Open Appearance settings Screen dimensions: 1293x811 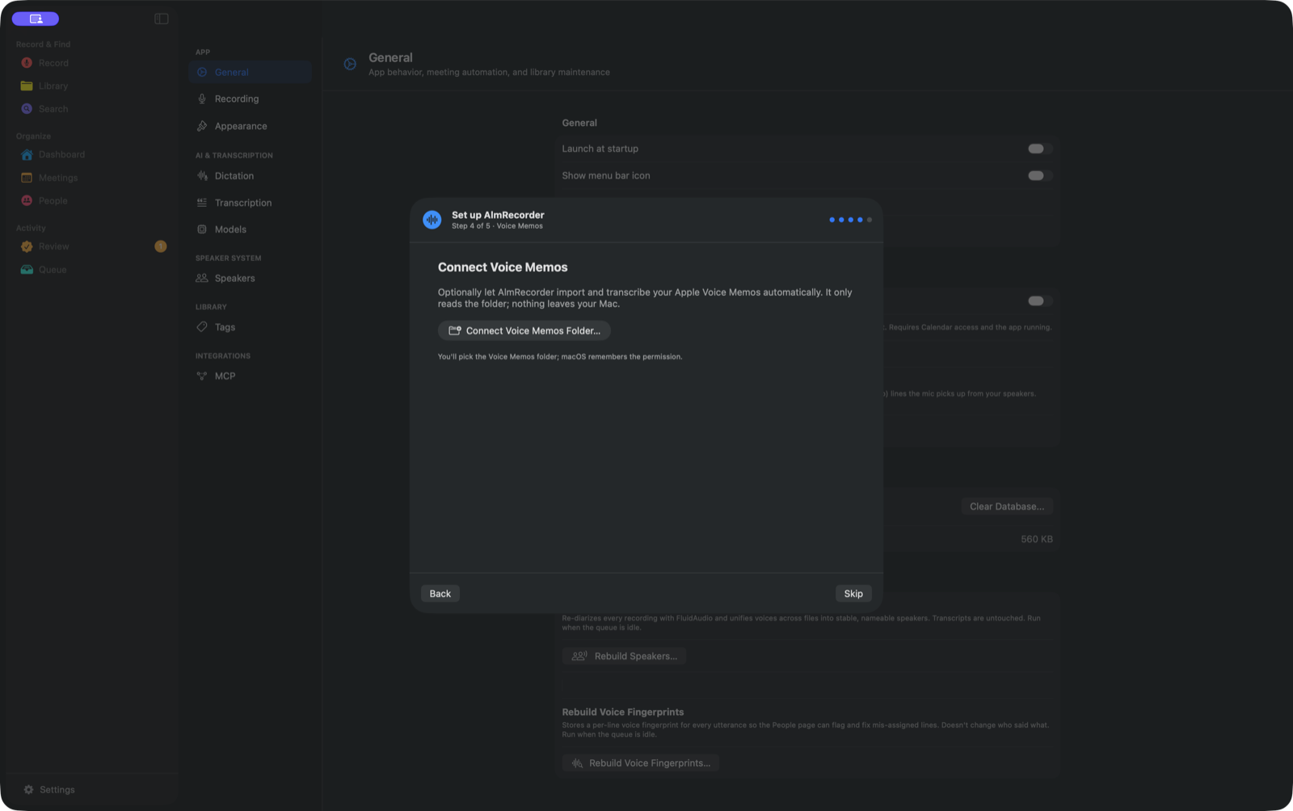[x=251, y=126]
